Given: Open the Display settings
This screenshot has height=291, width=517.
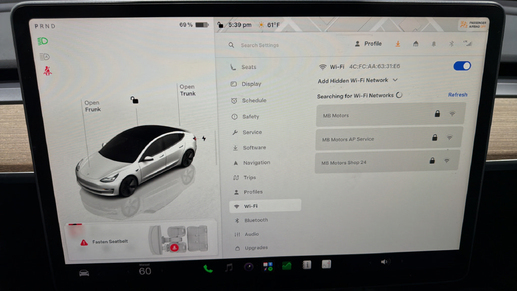Looking at the screenshot, I should 246,84.
